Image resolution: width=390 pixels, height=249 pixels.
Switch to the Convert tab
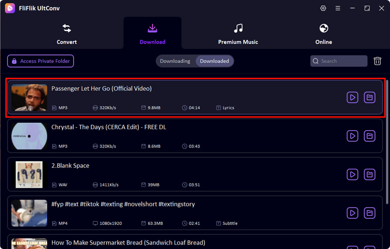tap(66, 34)
